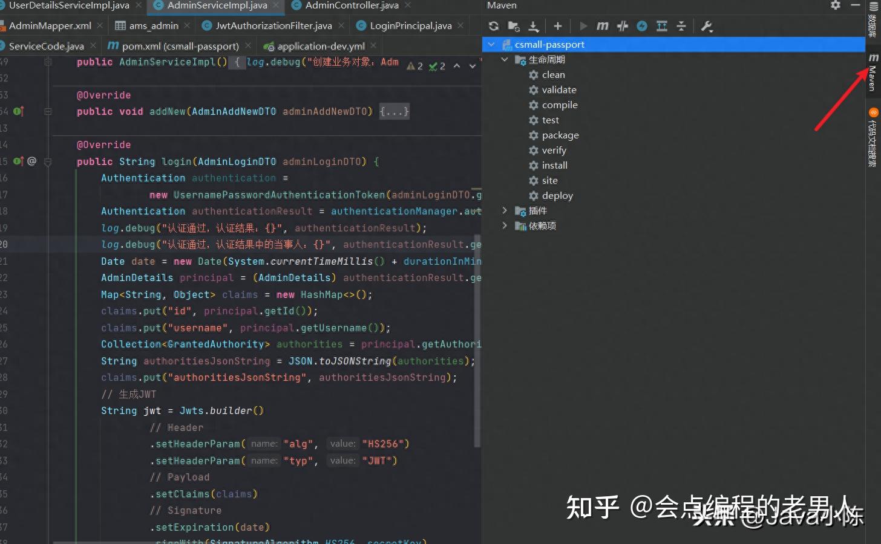881x544 pixels.
Task: Unfold the collapsed addNew method body
Action: [394, 111]
